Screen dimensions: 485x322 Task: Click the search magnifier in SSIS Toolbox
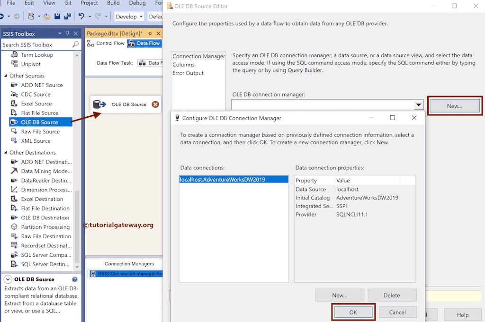coord(76,44)
